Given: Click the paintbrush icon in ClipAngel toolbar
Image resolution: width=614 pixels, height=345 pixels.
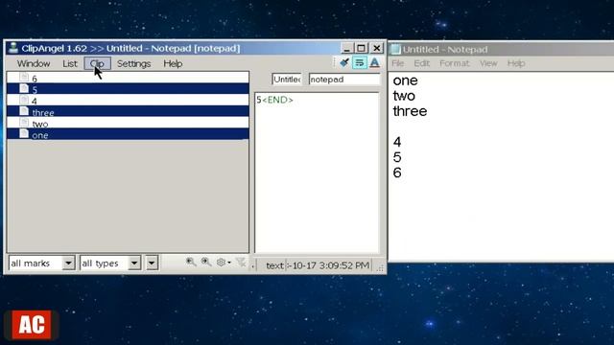Looking at the screenshot, I should coord(344,62).
